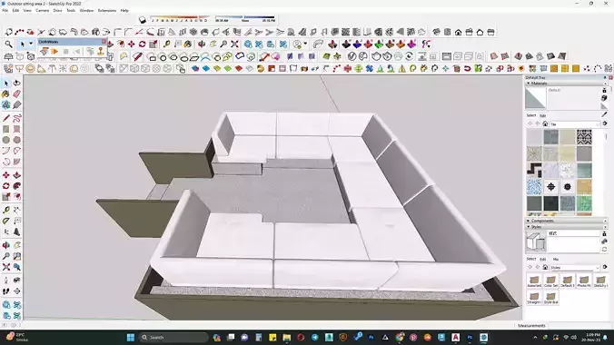Open the Styles details menu arrow

pos(605,267)
